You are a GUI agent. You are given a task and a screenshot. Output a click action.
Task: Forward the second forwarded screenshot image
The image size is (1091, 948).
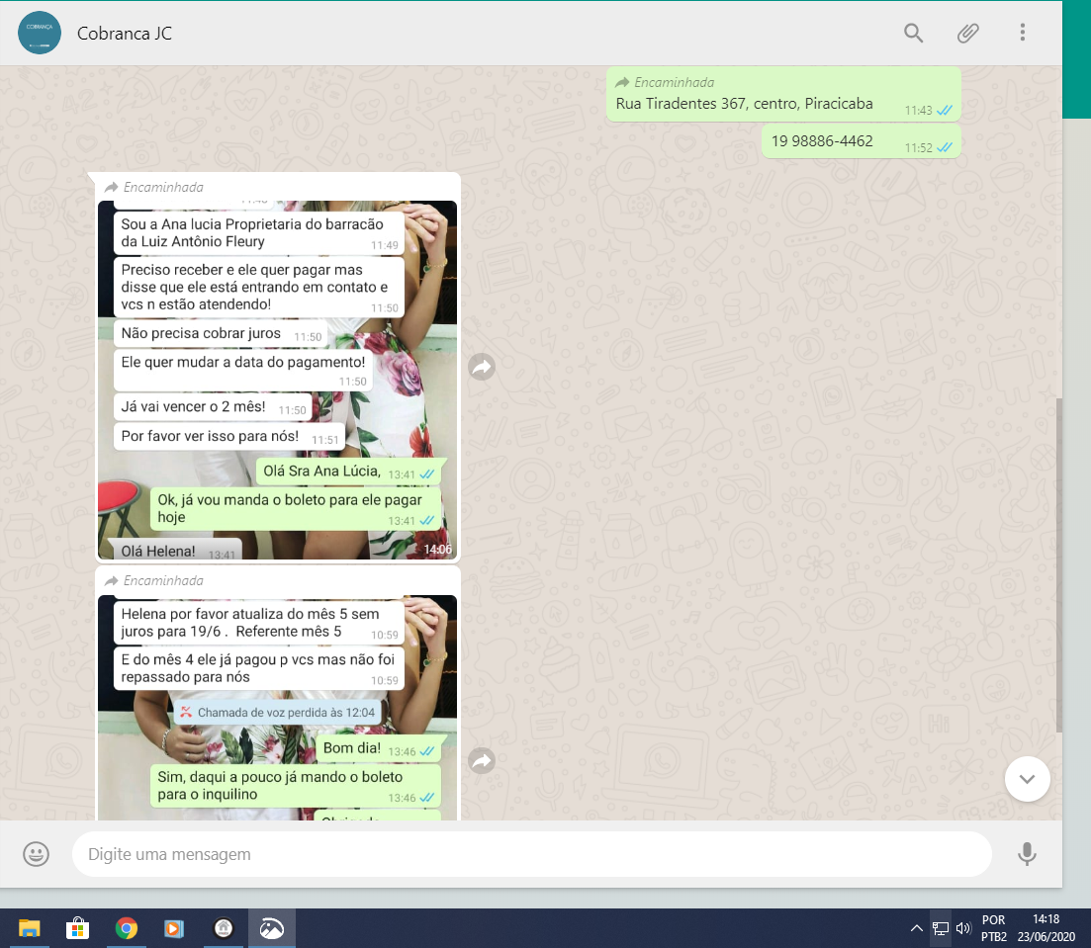point(482,761)
